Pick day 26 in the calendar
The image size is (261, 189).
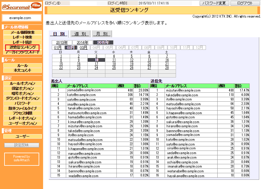tap(132, 68)
